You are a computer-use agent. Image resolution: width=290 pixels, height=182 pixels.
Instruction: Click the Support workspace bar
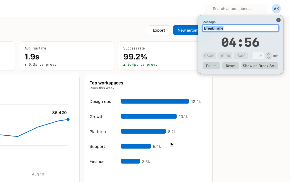coord(136,146)
